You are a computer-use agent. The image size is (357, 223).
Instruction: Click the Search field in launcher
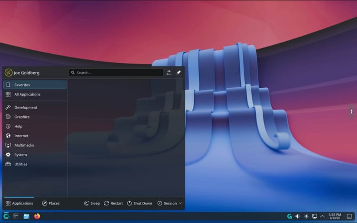point(116,73)
